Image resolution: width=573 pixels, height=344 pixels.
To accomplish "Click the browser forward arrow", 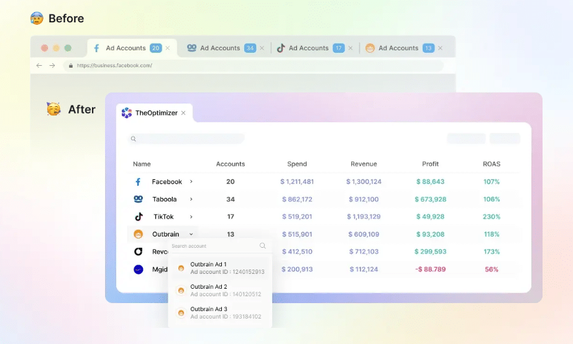I will tap(52, 66).
